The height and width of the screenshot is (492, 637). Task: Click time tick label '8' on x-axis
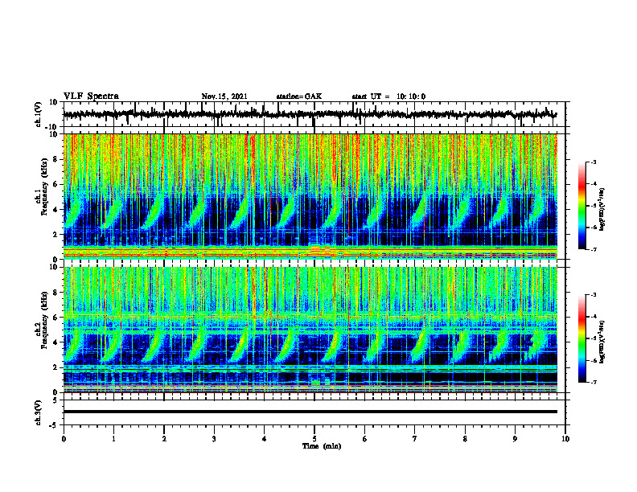465,439
